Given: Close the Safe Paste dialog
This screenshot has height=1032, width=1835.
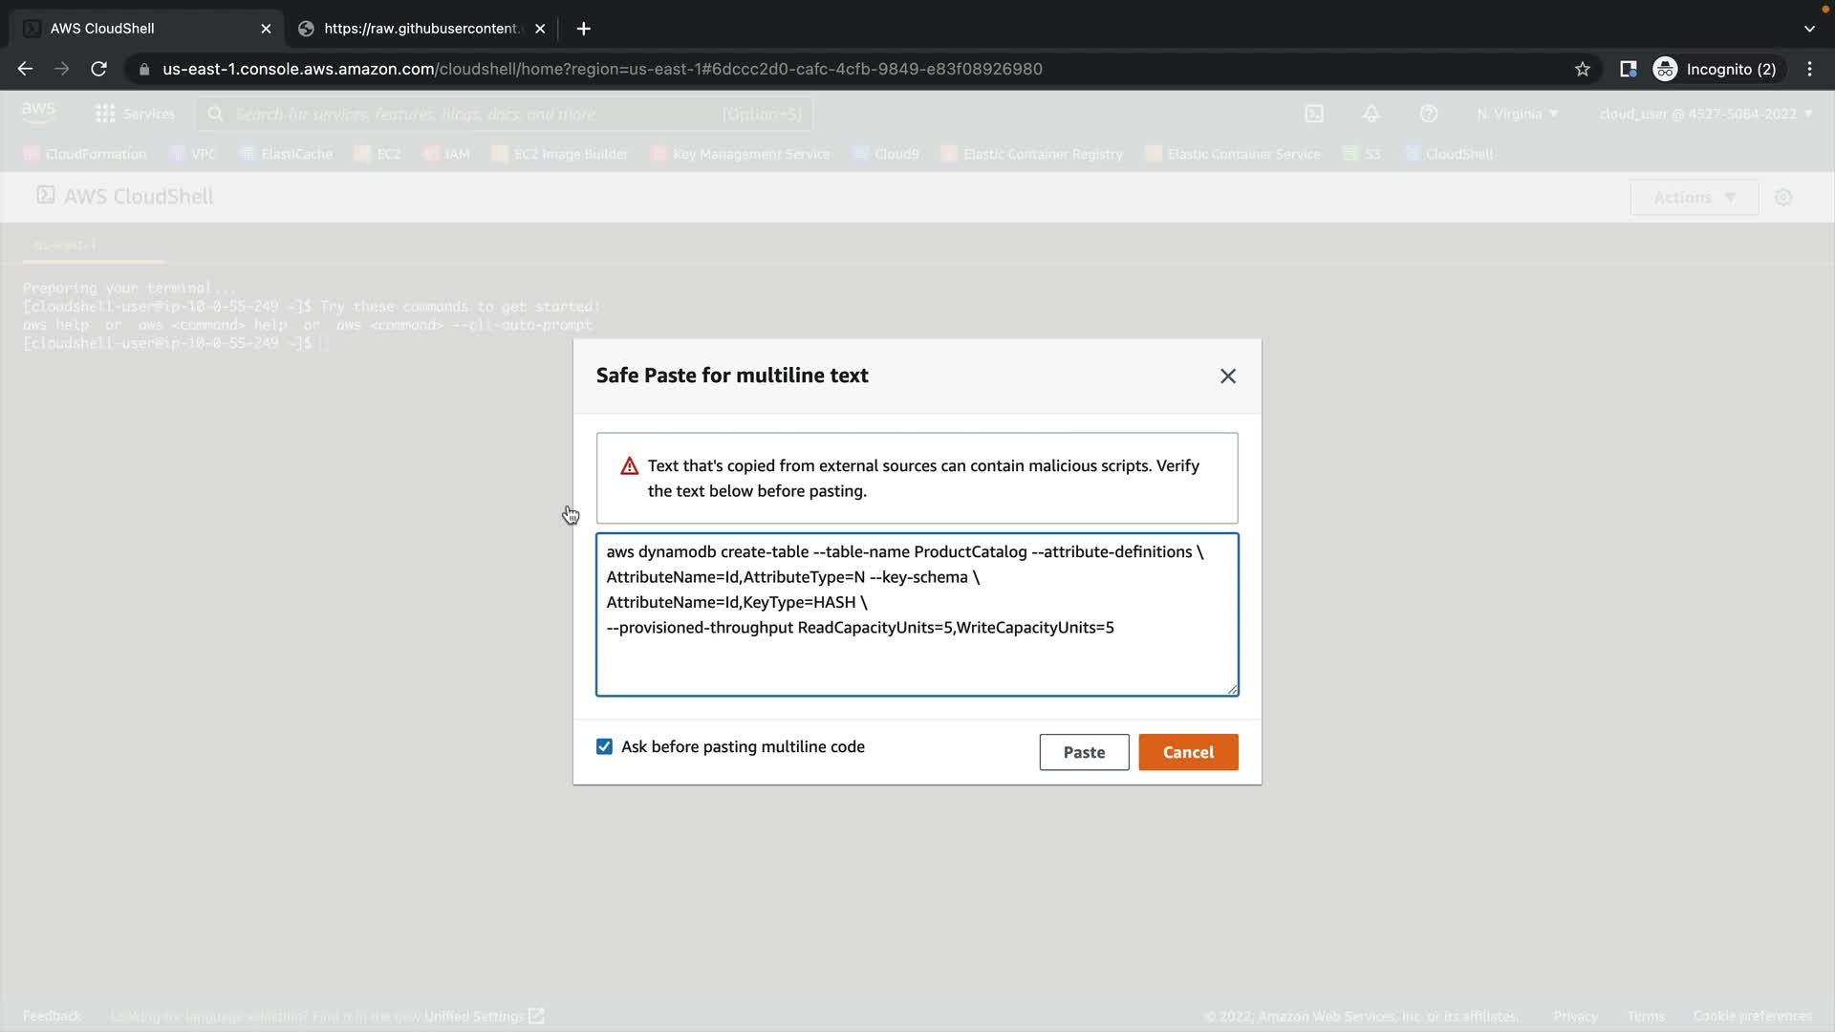Looking at the screenshot, I should tap(1227, 376).
